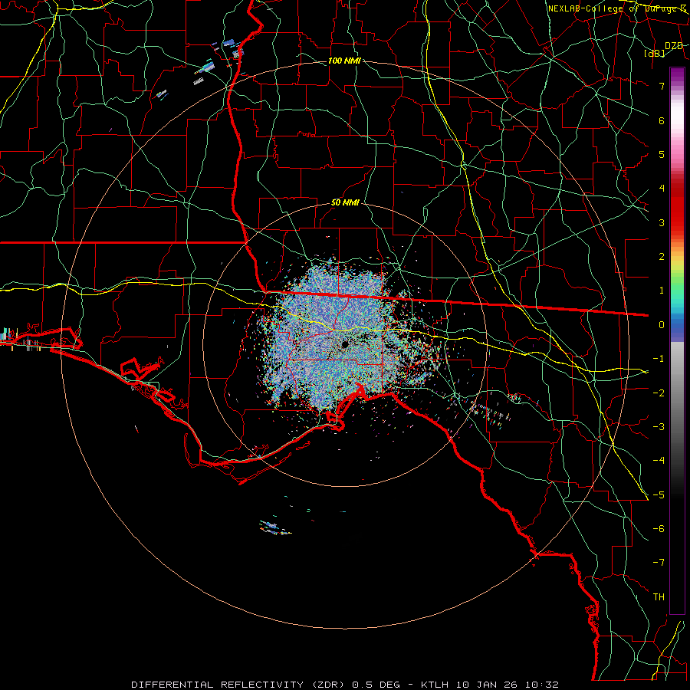Click the [dB] units label above color scale
The image size is (690, 690).
tap(655, 53)
